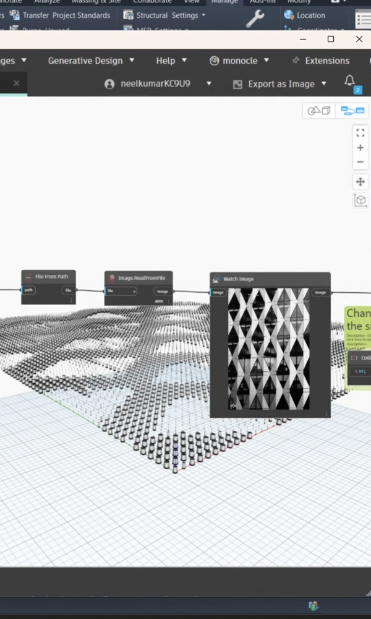Expand Structural Settings dropdown arrow in Revit
Image resolution: width=371 pixels, height=619 pixels.
tap(203, 15)
